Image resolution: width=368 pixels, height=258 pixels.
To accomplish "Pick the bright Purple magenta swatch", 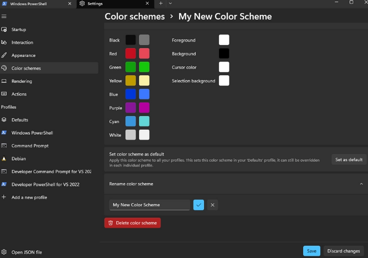I will pyautogui.click(x=144, y=108).
